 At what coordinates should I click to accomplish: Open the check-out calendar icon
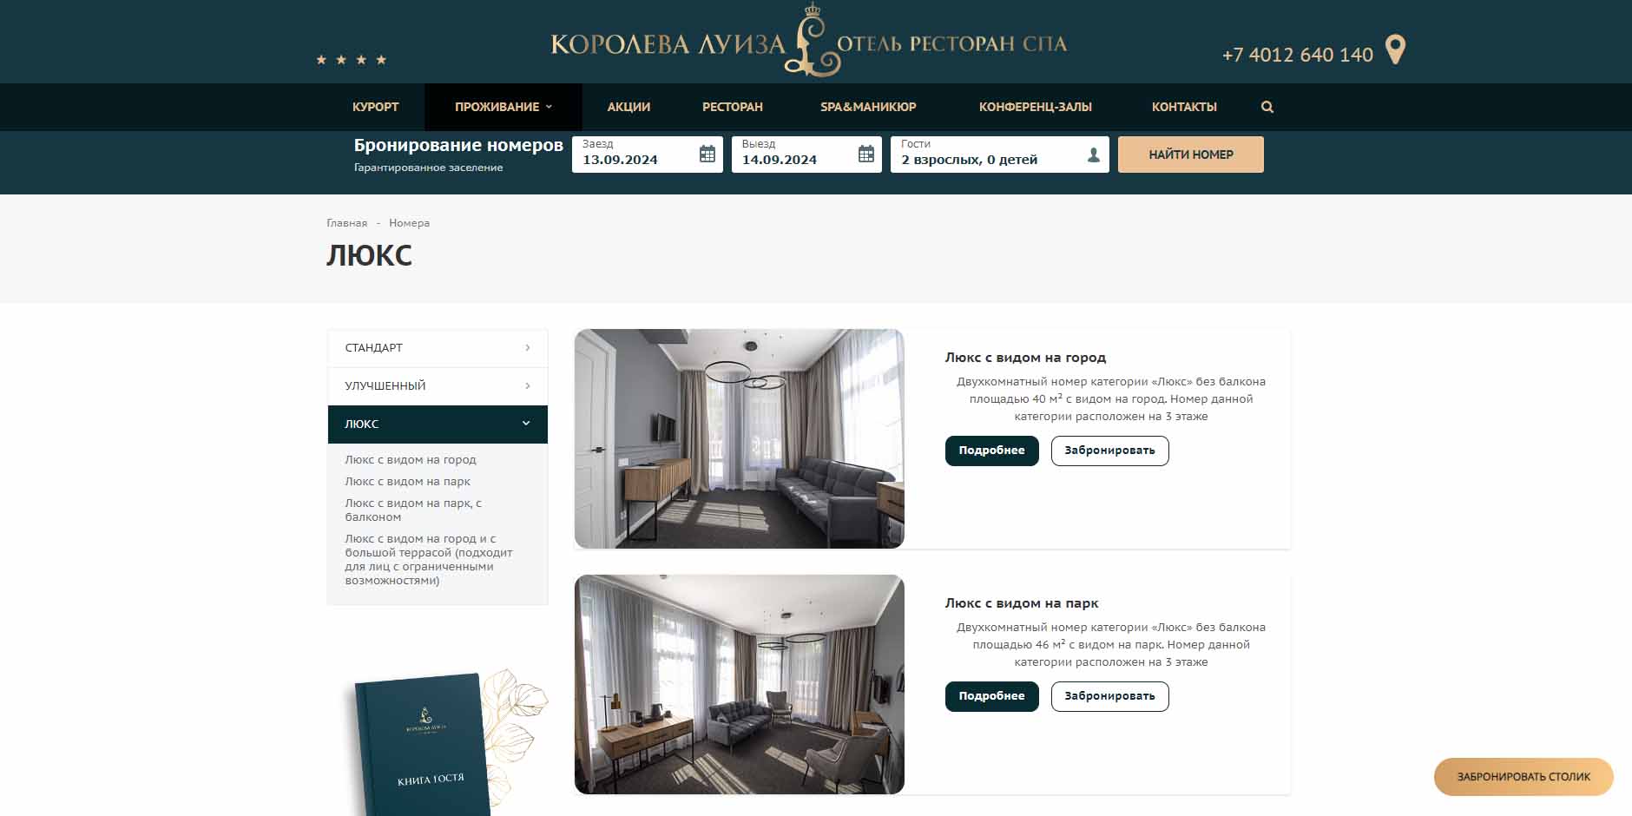tap(866, 154)
